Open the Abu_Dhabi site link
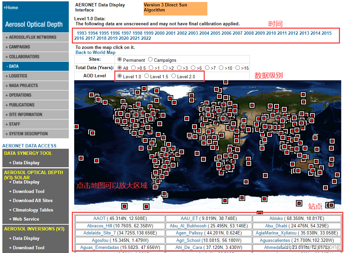This screenshot has height=253, width=345. click(x=276, y=226)
